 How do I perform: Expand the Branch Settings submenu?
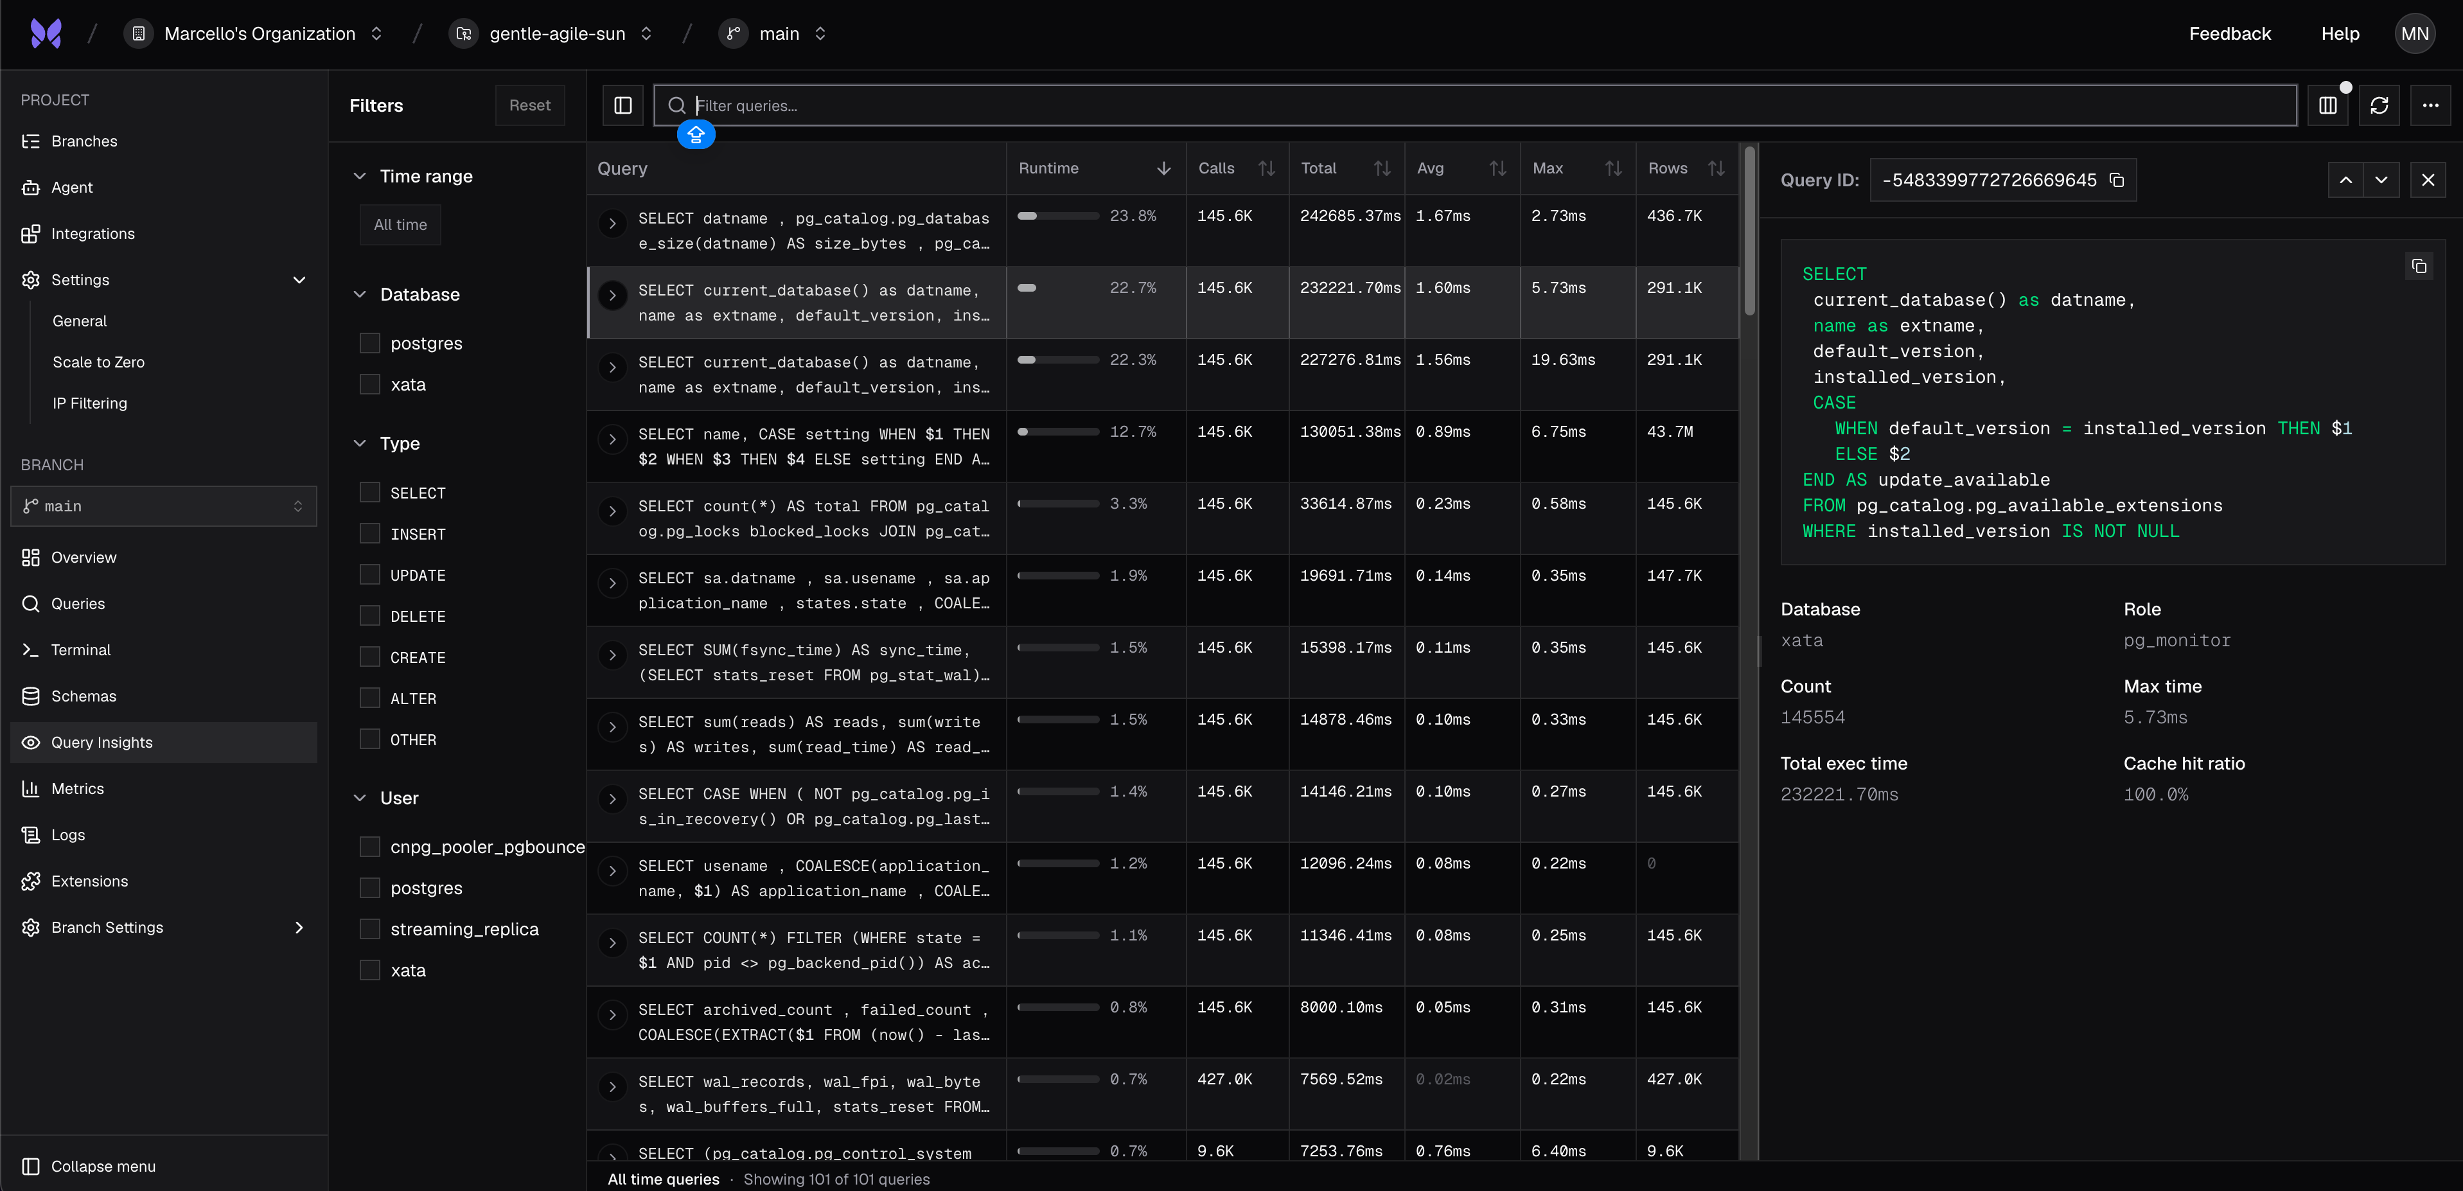tap(299, 927)
